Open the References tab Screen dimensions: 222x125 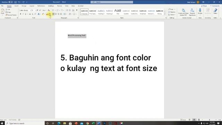pos(41,6)
